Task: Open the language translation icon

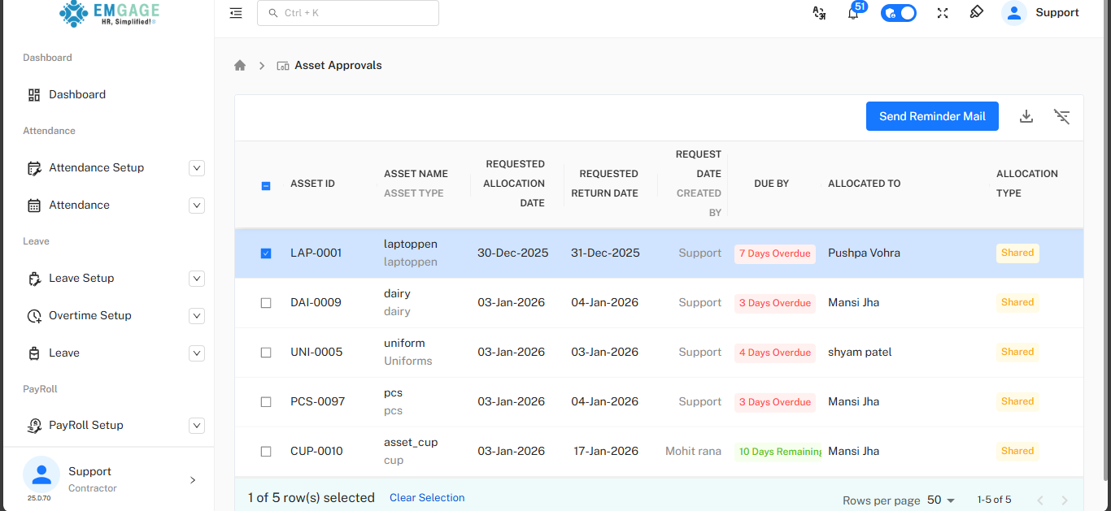Action: (819, 13)
